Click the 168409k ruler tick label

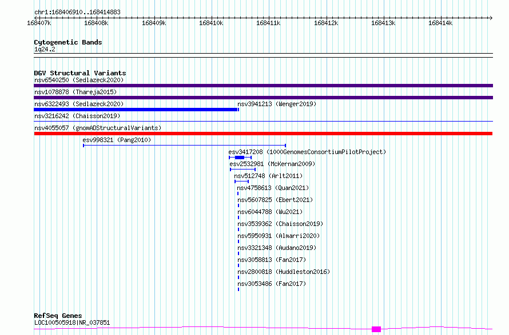click(154, 23)
